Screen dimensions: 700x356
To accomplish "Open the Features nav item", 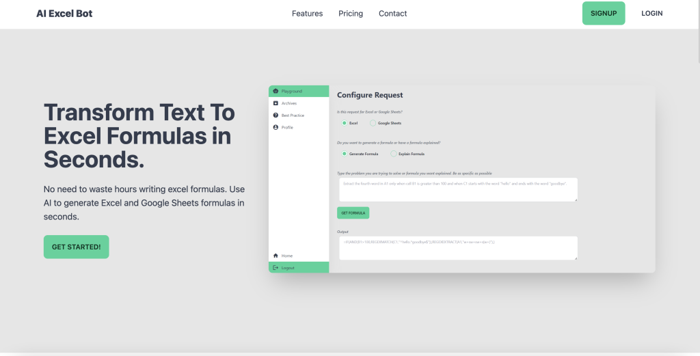I will 307,14.
